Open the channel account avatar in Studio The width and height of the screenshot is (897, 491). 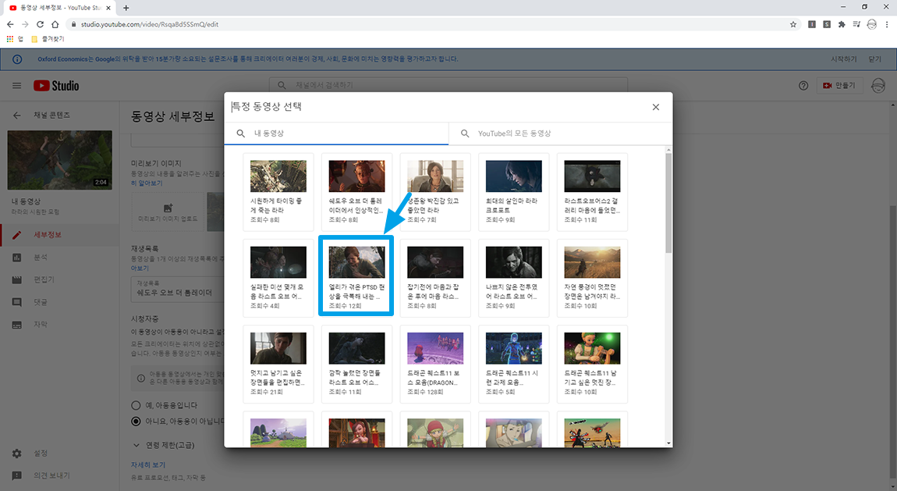tap(878, 86)
